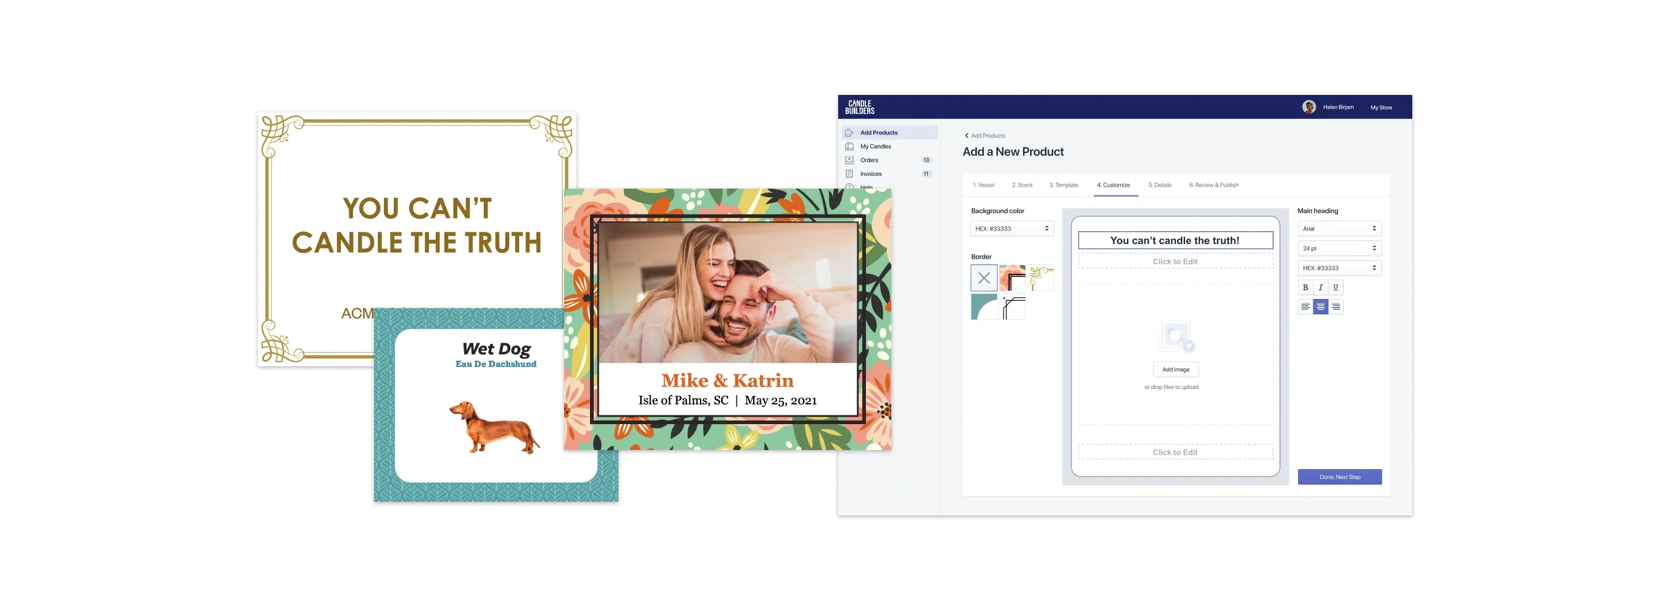Viewport: 1669px width, 614px height.
Task: Select the no-border X option
Action: point(983,278)
